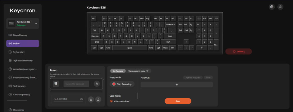Open Aktualizacja oprogramowania in the sidebar

[x=23, y=69]
